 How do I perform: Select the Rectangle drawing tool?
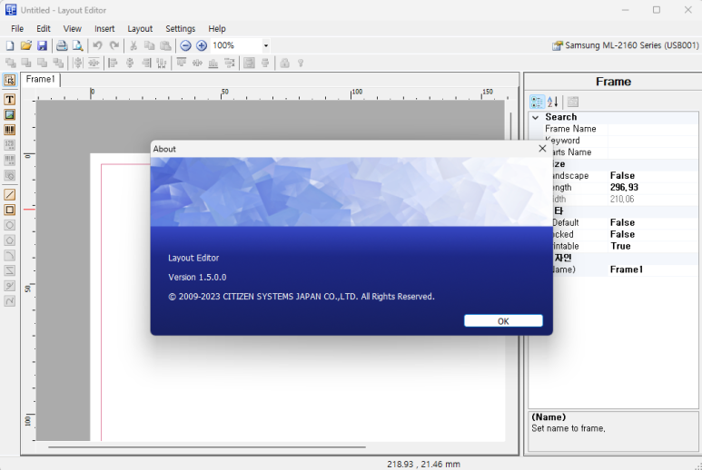pos(10,210)
